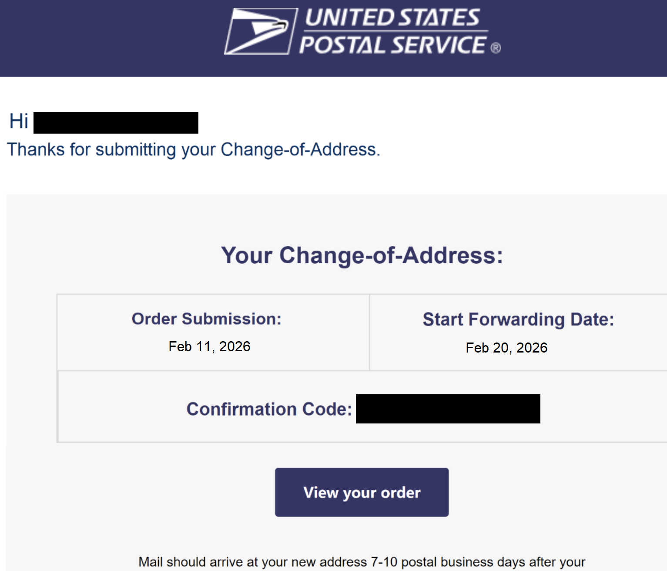Click the Hi greeting text
Screen dimensions: 667x571
pyautogui.click(x=19, y=121)
